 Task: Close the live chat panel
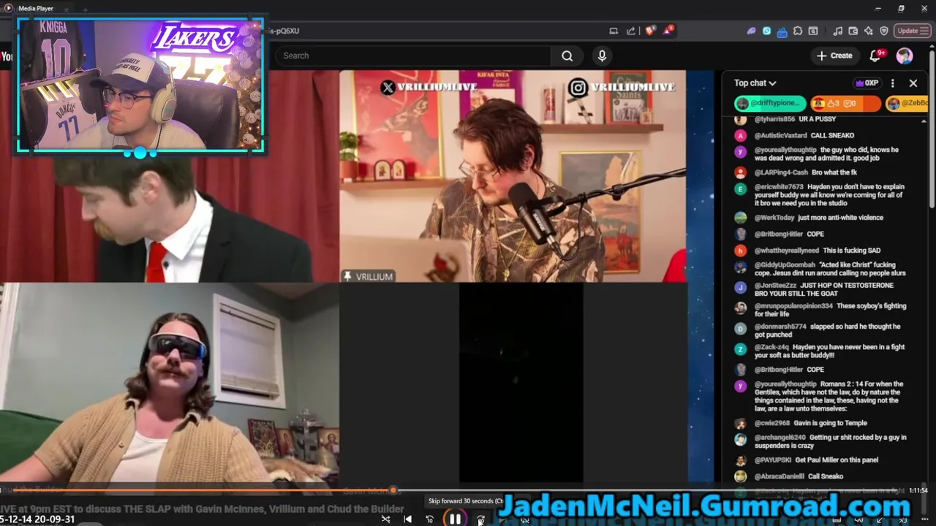(x=913, y=83)
